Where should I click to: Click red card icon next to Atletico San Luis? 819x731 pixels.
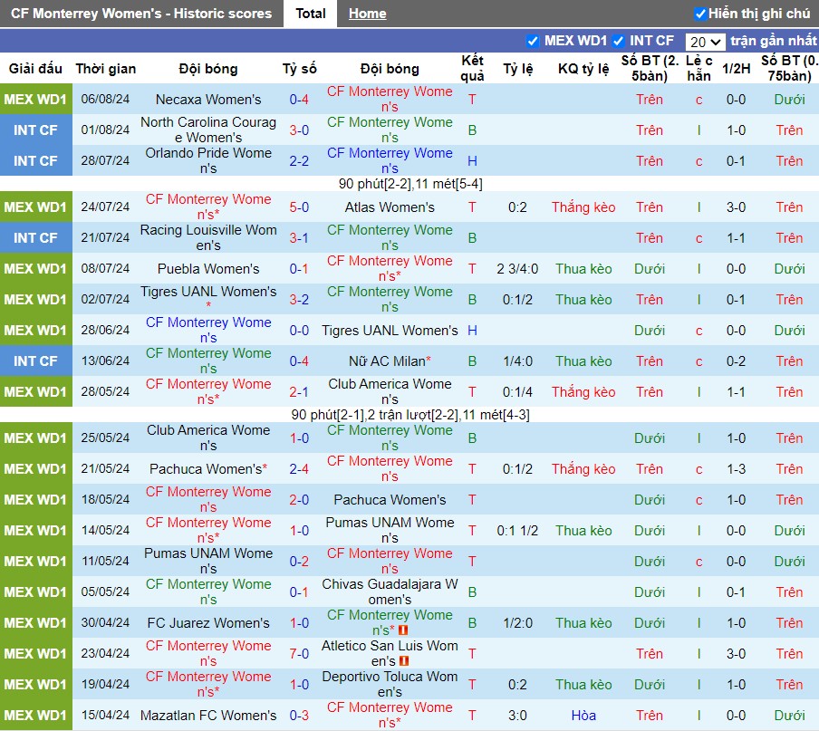[x=403, y=661]
